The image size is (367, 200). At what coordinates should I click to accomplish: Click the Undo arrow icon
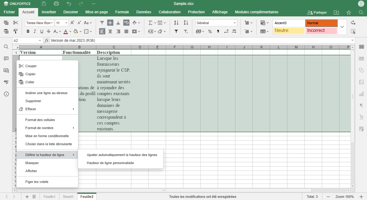pos(68,4)
